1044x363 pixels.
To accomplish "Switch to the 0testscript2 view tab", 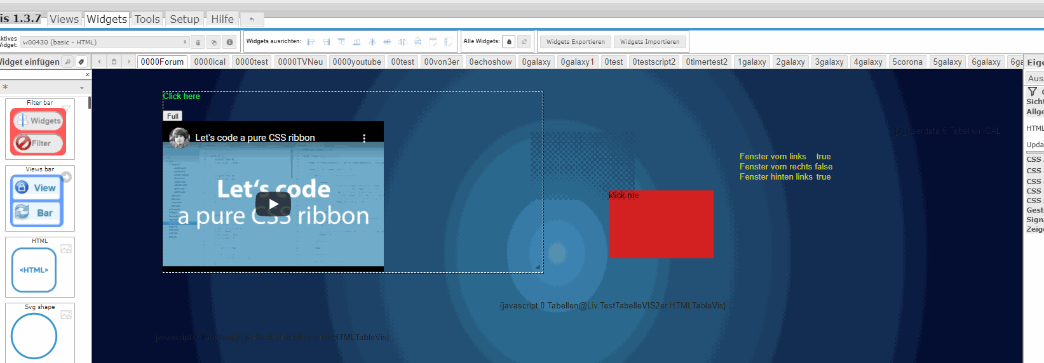I will [654, 62].
